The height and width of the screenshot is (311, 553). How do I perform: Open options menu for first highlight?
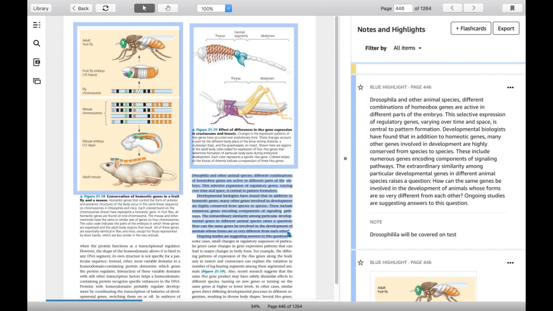point(510,88)
